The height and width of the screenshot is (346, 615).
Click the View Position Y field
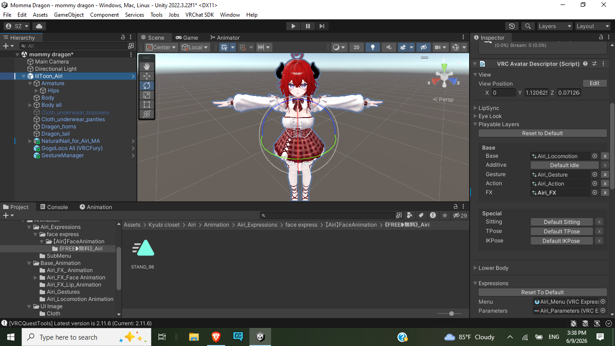(x=537, y=93)
